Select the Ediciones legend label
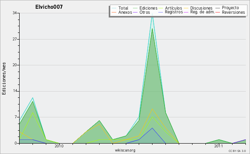 148,8
